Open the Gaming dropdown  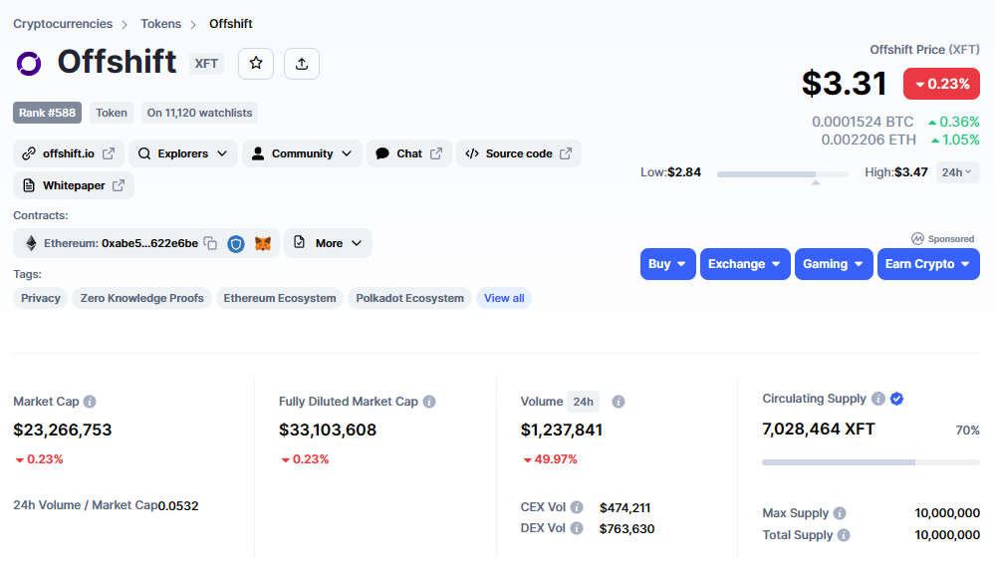pos(834,264)
